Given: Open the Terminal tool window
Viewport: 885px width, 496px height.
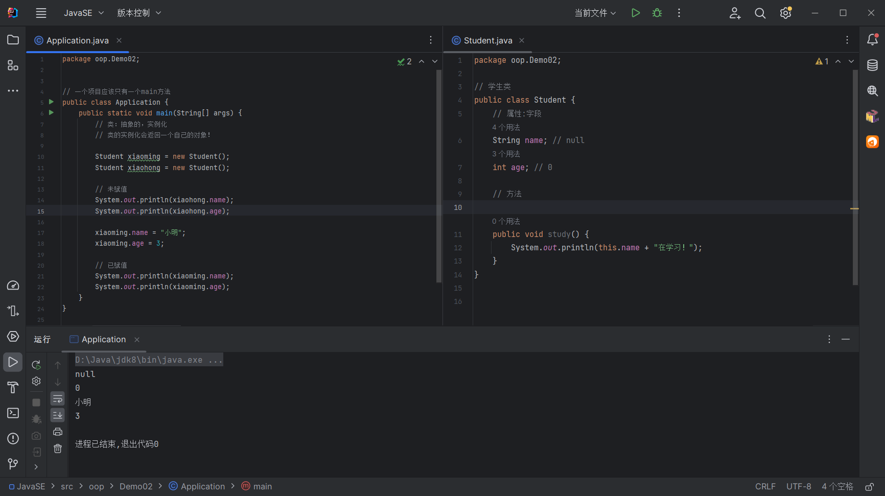Looking at the screenshot, I should 13,413.
